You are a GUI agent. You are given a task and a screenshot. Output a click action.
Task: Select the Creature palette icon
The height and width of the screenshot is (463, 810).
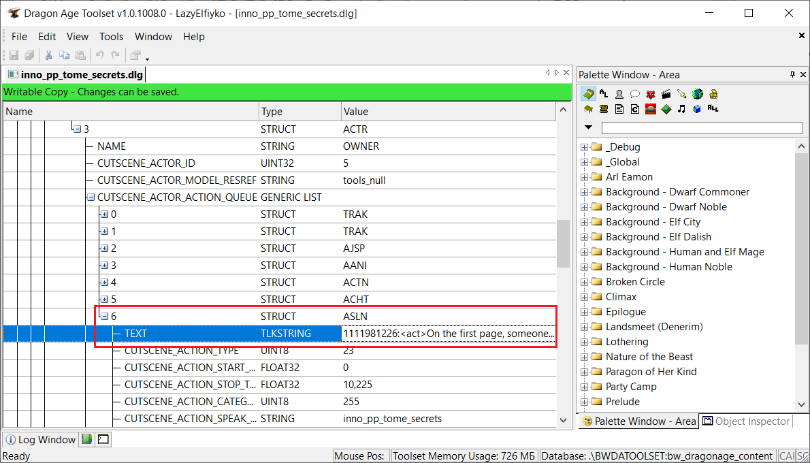coord(651,94)
